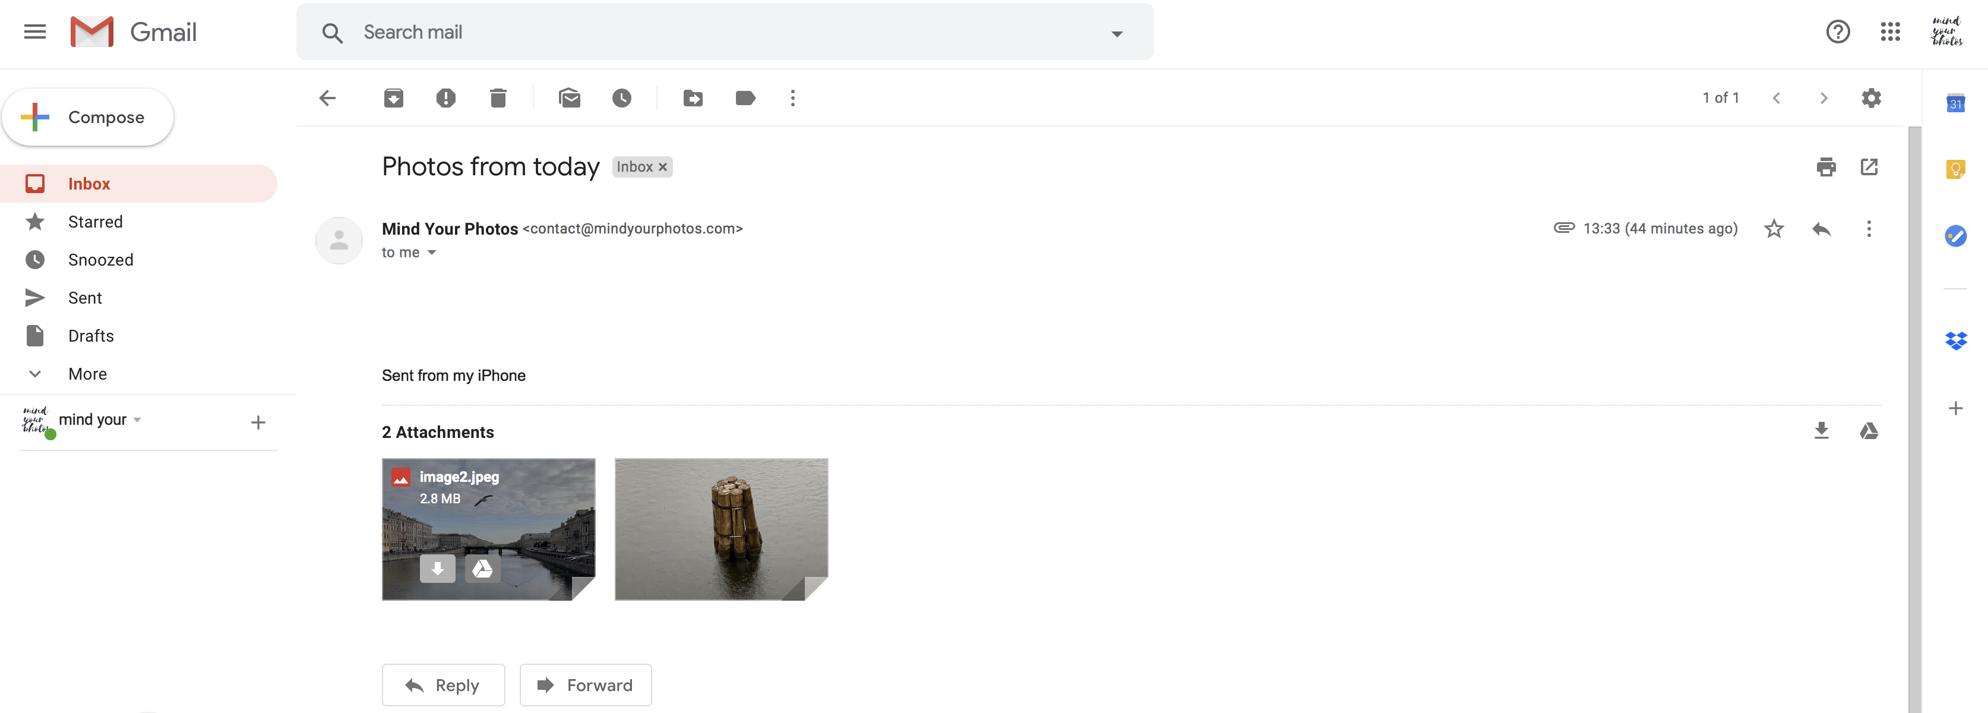The height and width of the screenshot is (713, 1988).
Task: Archive the current email
Action: 394,98
